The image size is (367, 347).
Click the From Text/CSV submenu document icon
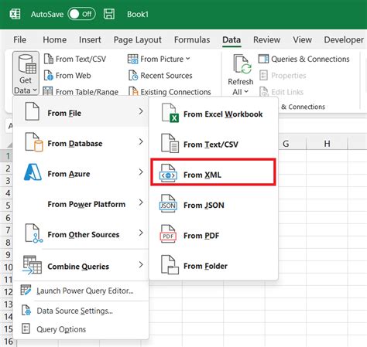[x=170, y=143]
